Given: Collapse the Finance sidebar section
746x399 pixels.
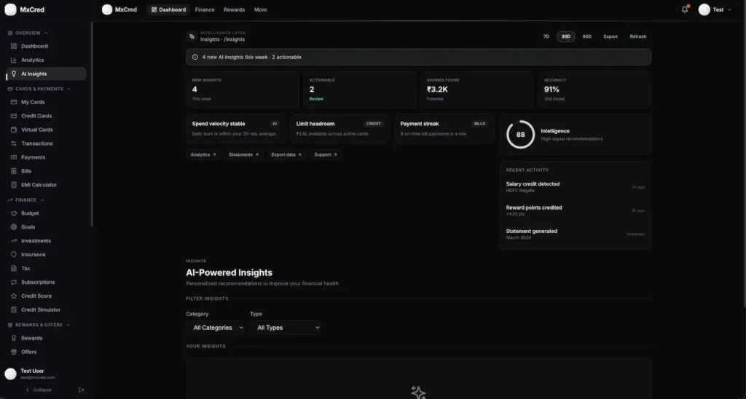Looking at the screenshot, I should point(25,200).
